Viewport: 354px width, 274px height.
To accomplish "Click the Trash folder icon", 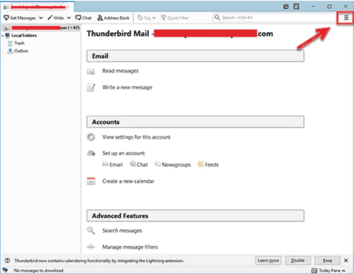I will (x=10, y=43).
